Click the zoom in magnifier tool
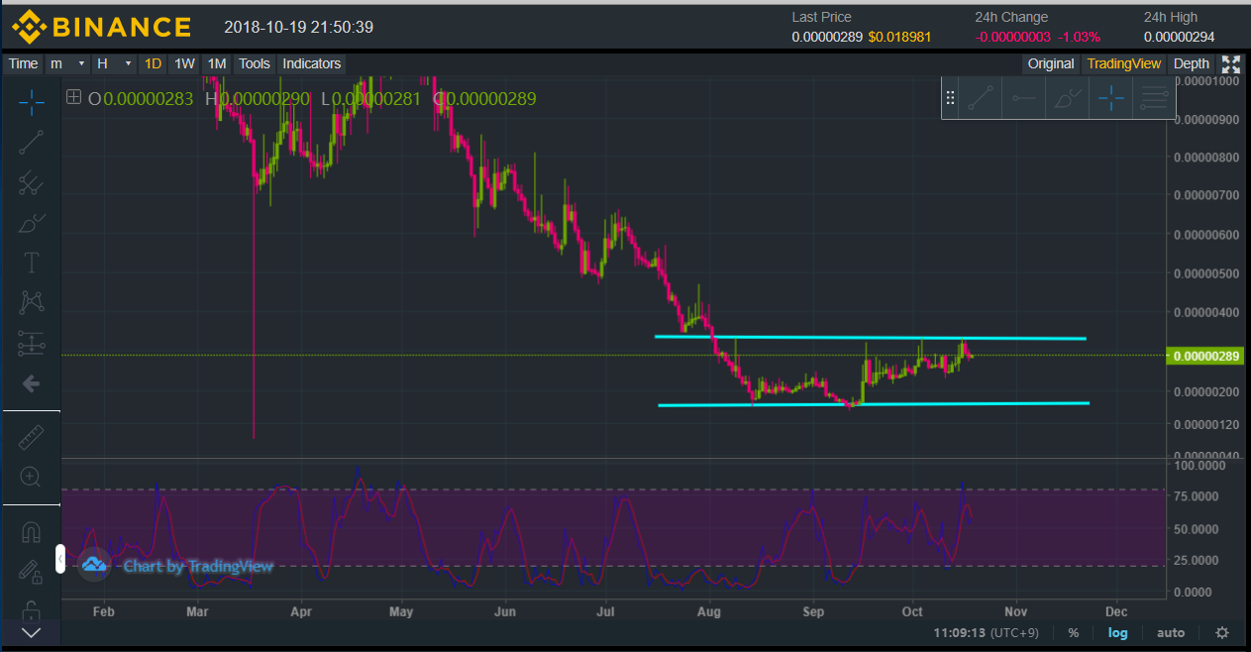Screen dimensions: 1251x652 [x=31, y=478]
